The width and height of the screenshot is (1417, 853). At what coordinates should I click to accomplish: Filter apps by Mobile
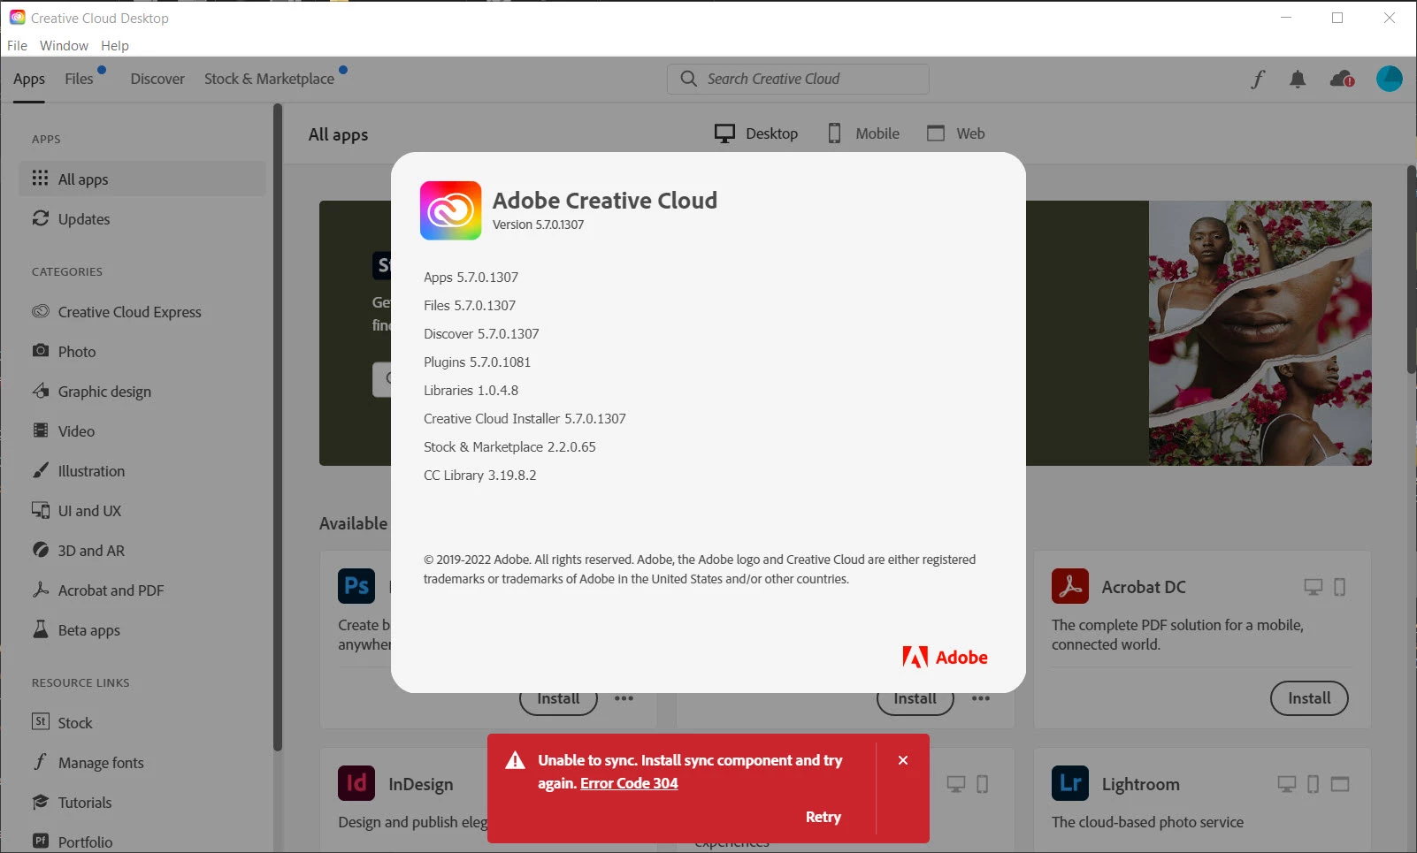pos(862,133)
